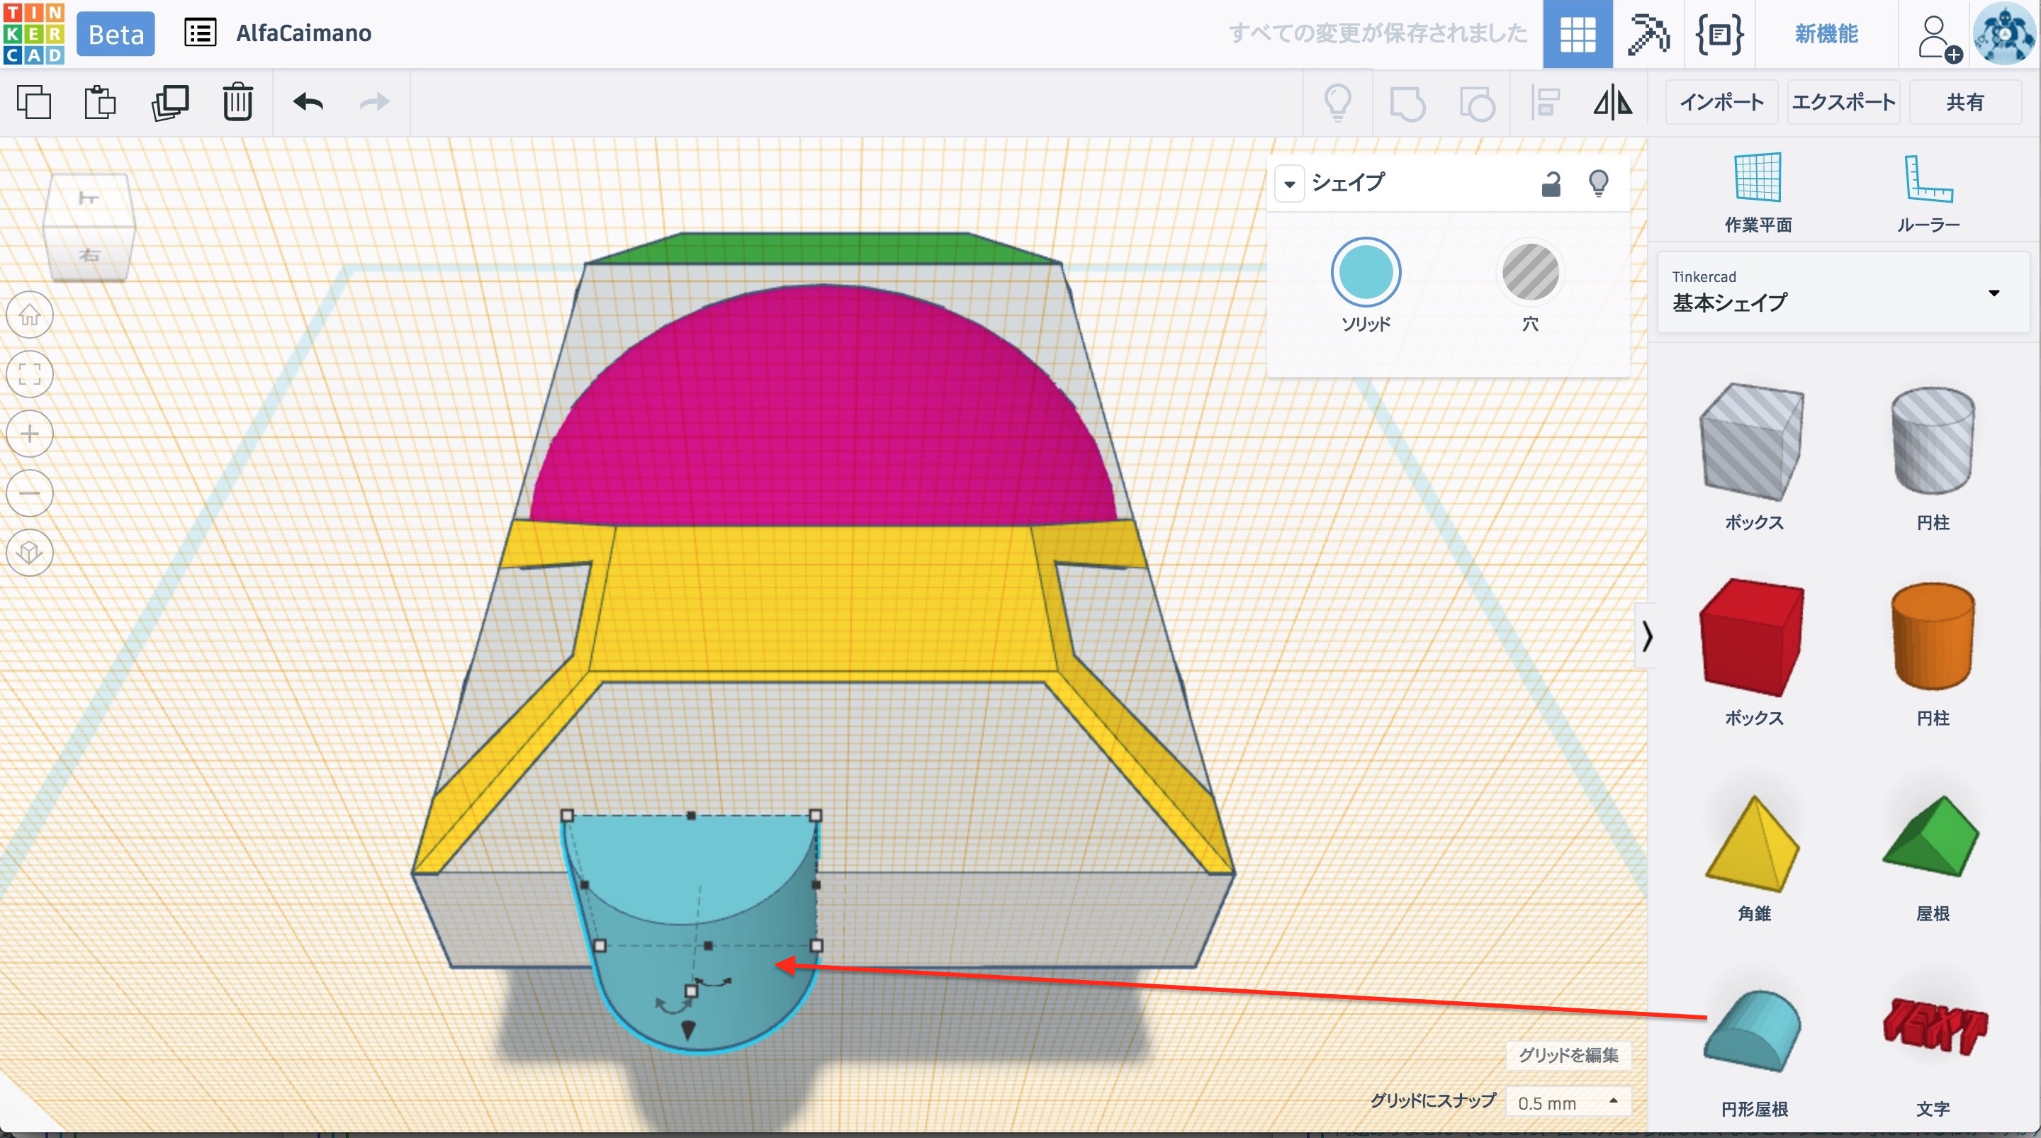The height and width of the screenshot is (1138, 2041).
Task: Switch shape to hole (穴) mode
Action: 1530,274
